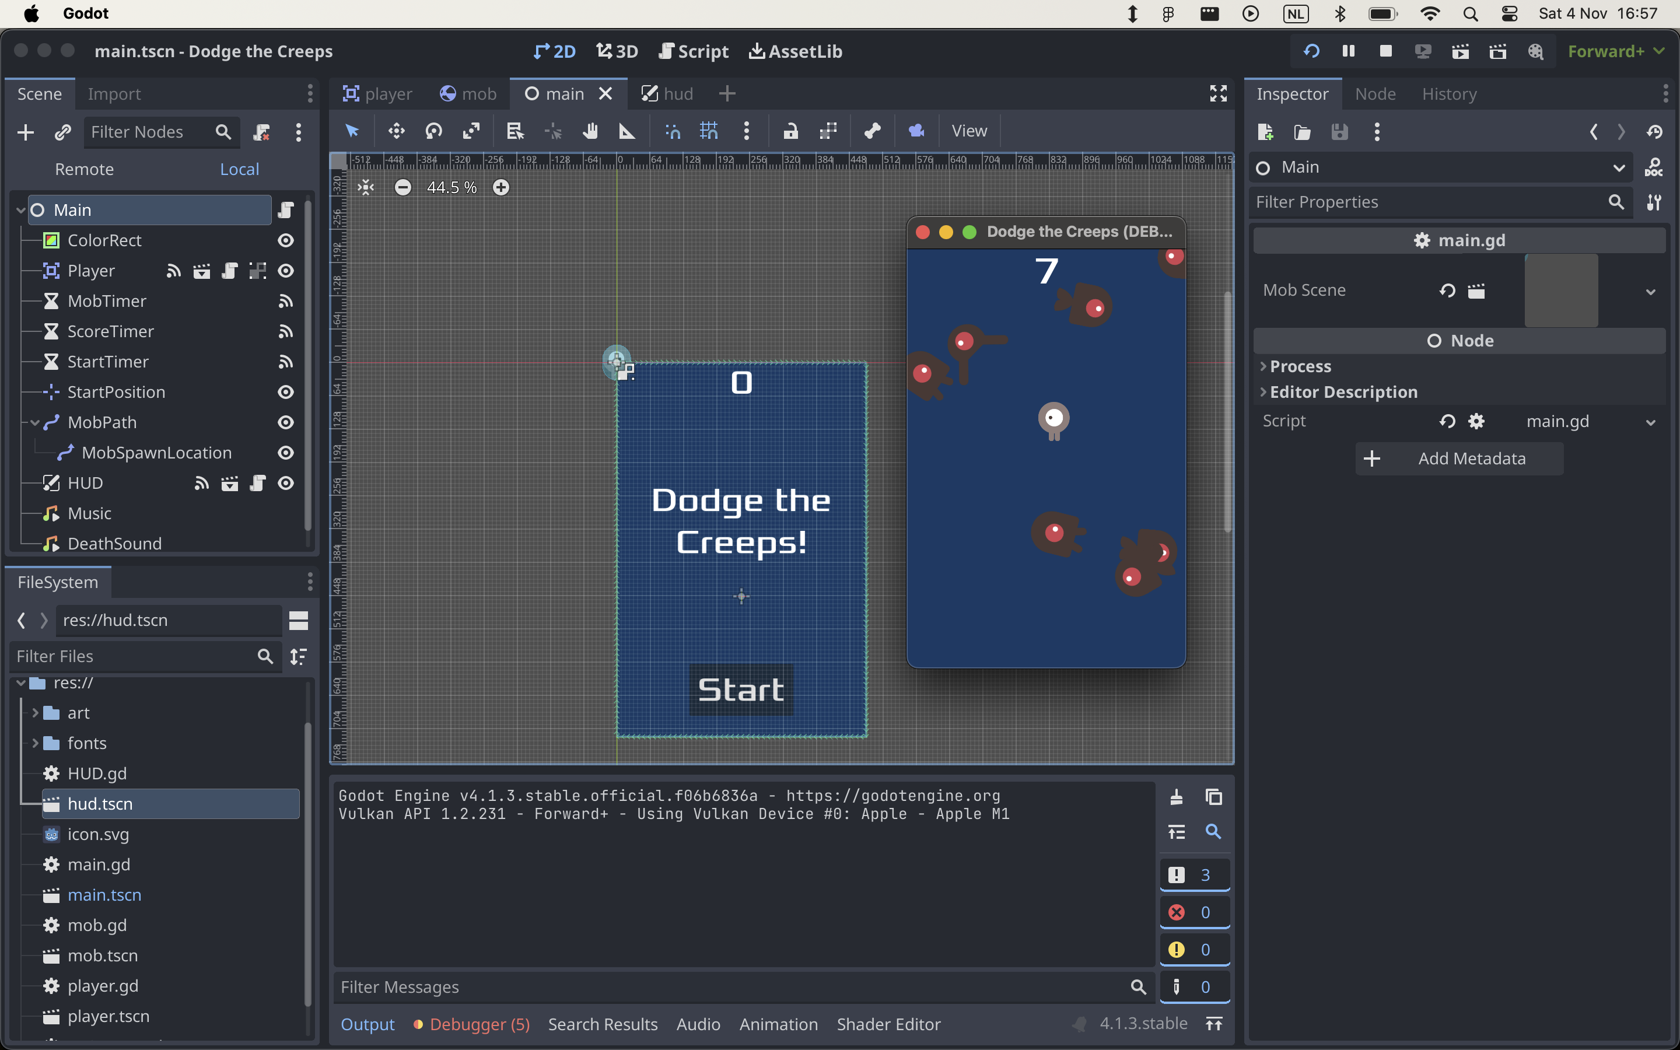Click Add Metadata button in Inspector

[x=1461, y=457]
